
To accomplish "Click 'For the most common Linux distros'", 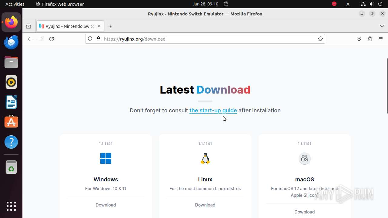I will 205,189.
